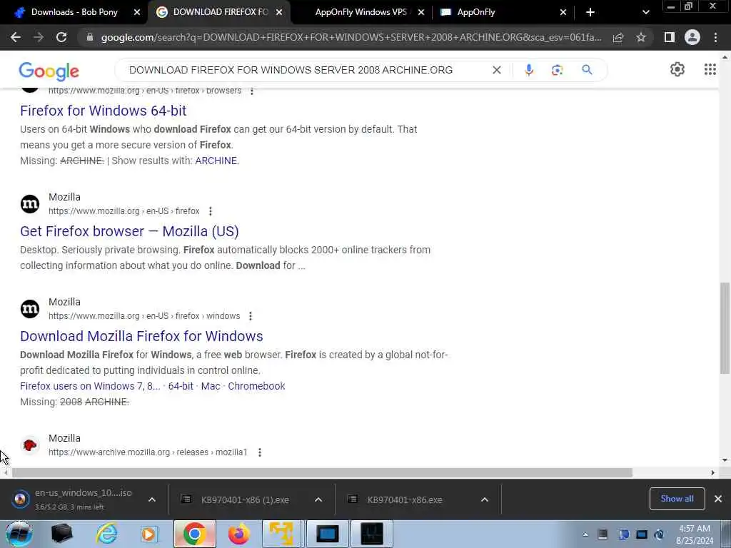The image size is (731, 548).
Task: Open the Get Firefox browser — Mozilla (US) result
Action: click(129, 231)
